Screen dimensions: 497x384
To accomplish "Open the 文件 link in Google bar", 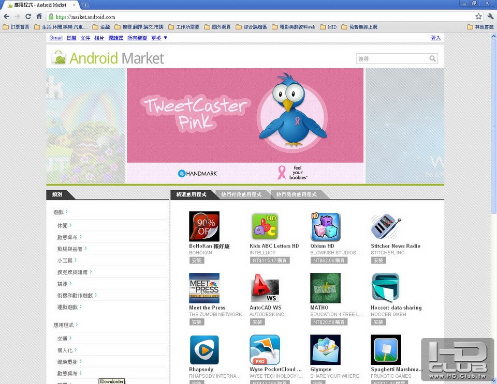I will pos(85,38).
